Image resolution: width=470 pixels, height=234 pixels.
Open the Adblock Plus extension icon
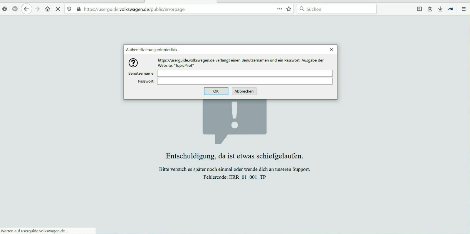pos(15,9)
